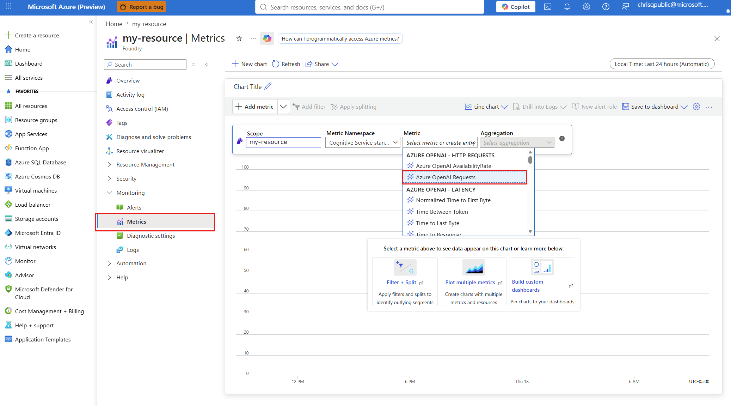
Task: Click the Add metric button
Action: 255,107
